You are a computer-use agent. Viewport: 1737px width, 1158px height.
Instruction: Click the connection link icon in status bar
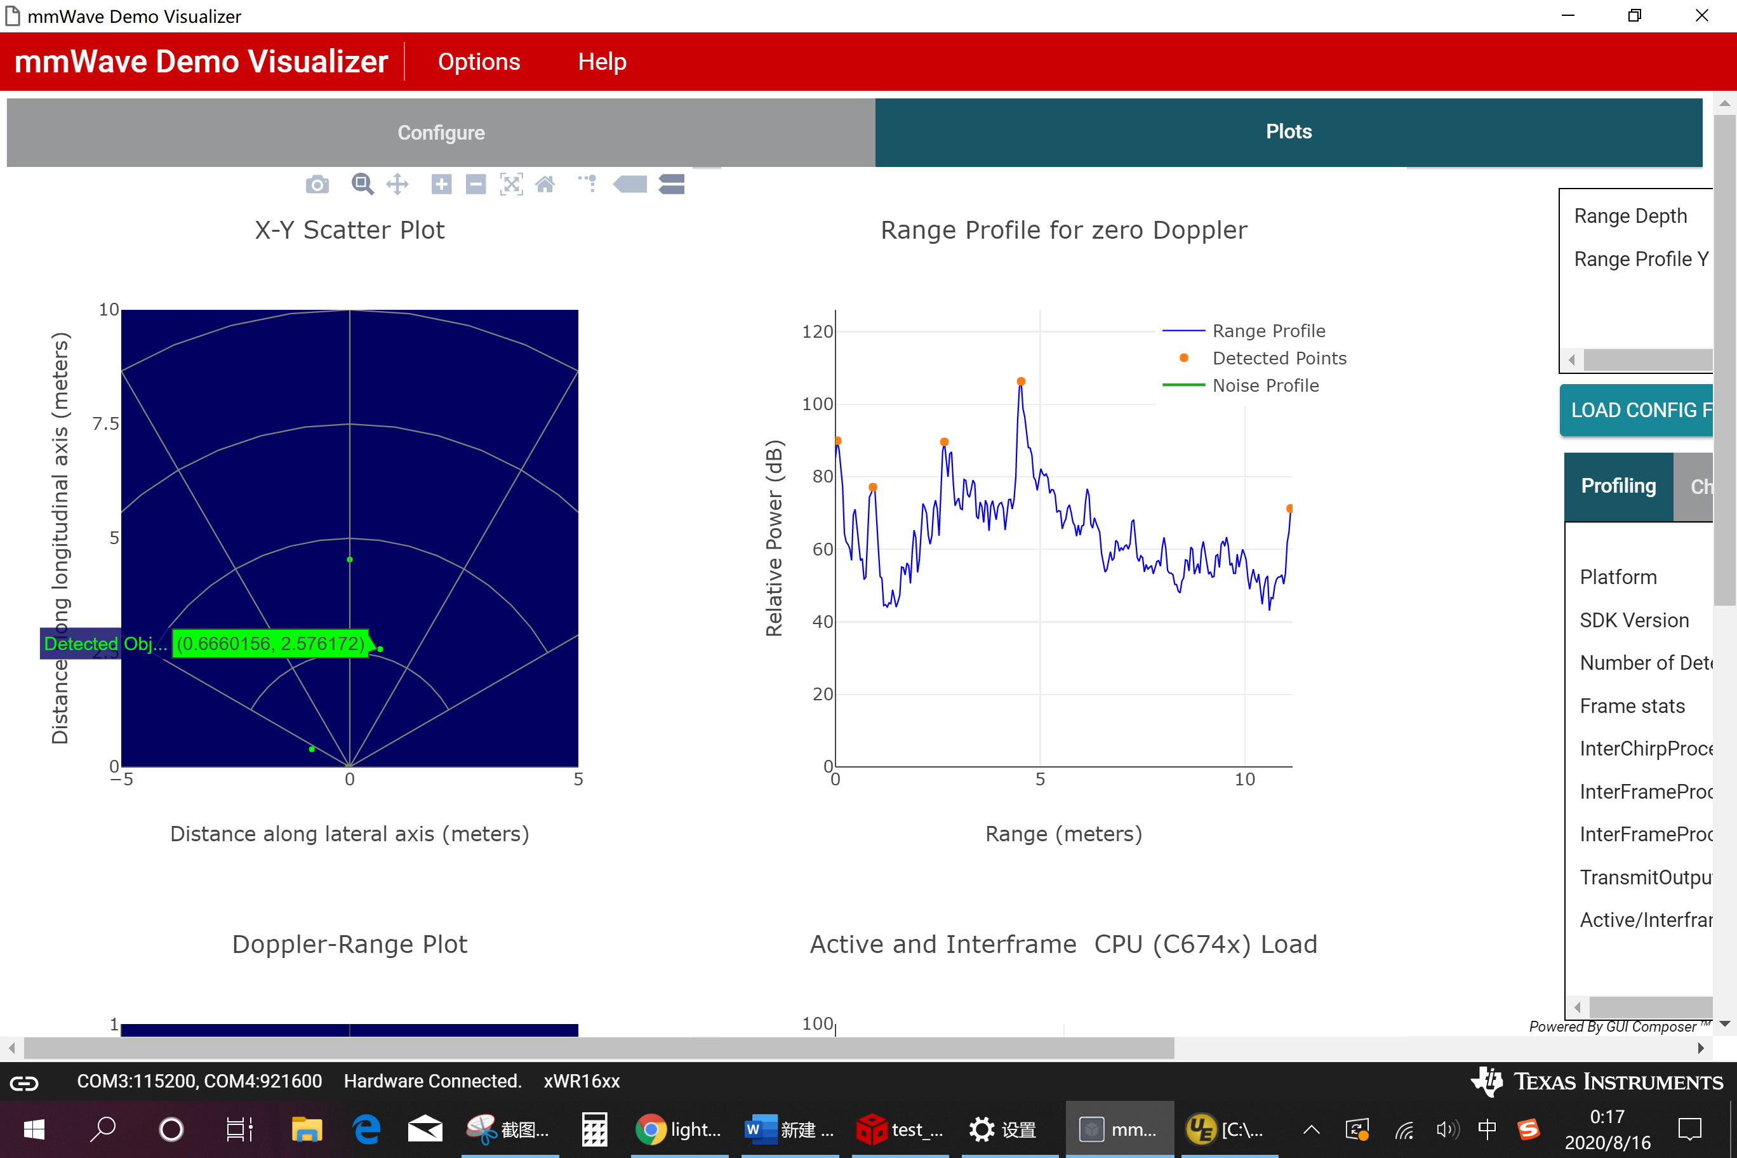[23, 1082]
